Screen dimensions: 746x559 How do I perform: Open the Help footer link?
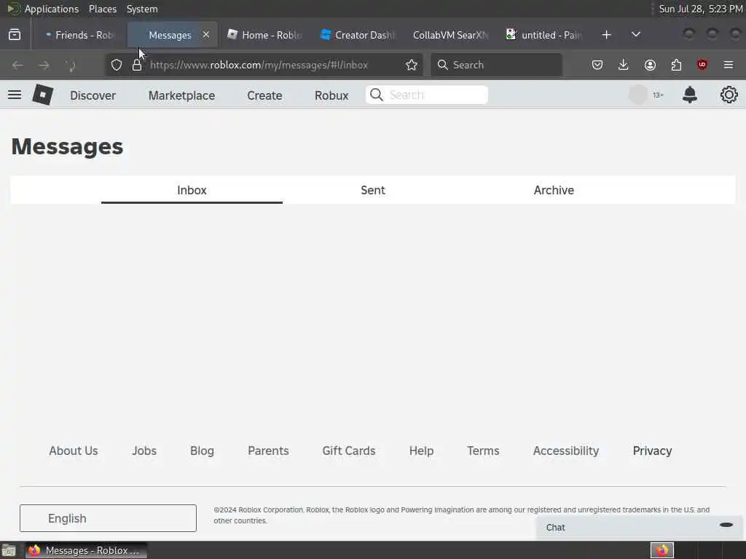(421, 451)
